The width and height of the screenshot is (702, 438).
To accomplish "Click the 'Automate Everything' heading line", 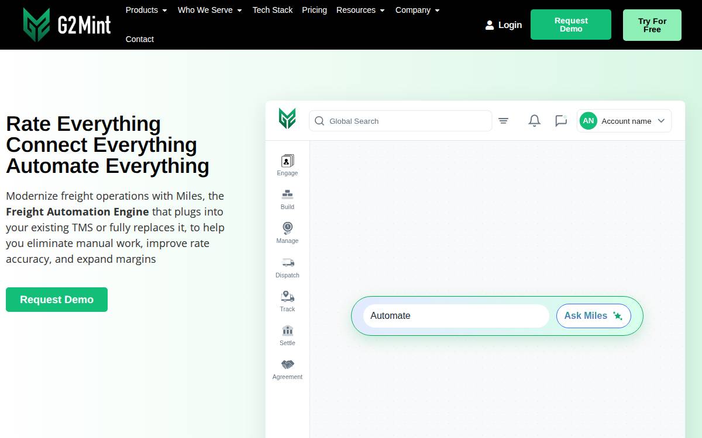I will [x=108, y=166].
